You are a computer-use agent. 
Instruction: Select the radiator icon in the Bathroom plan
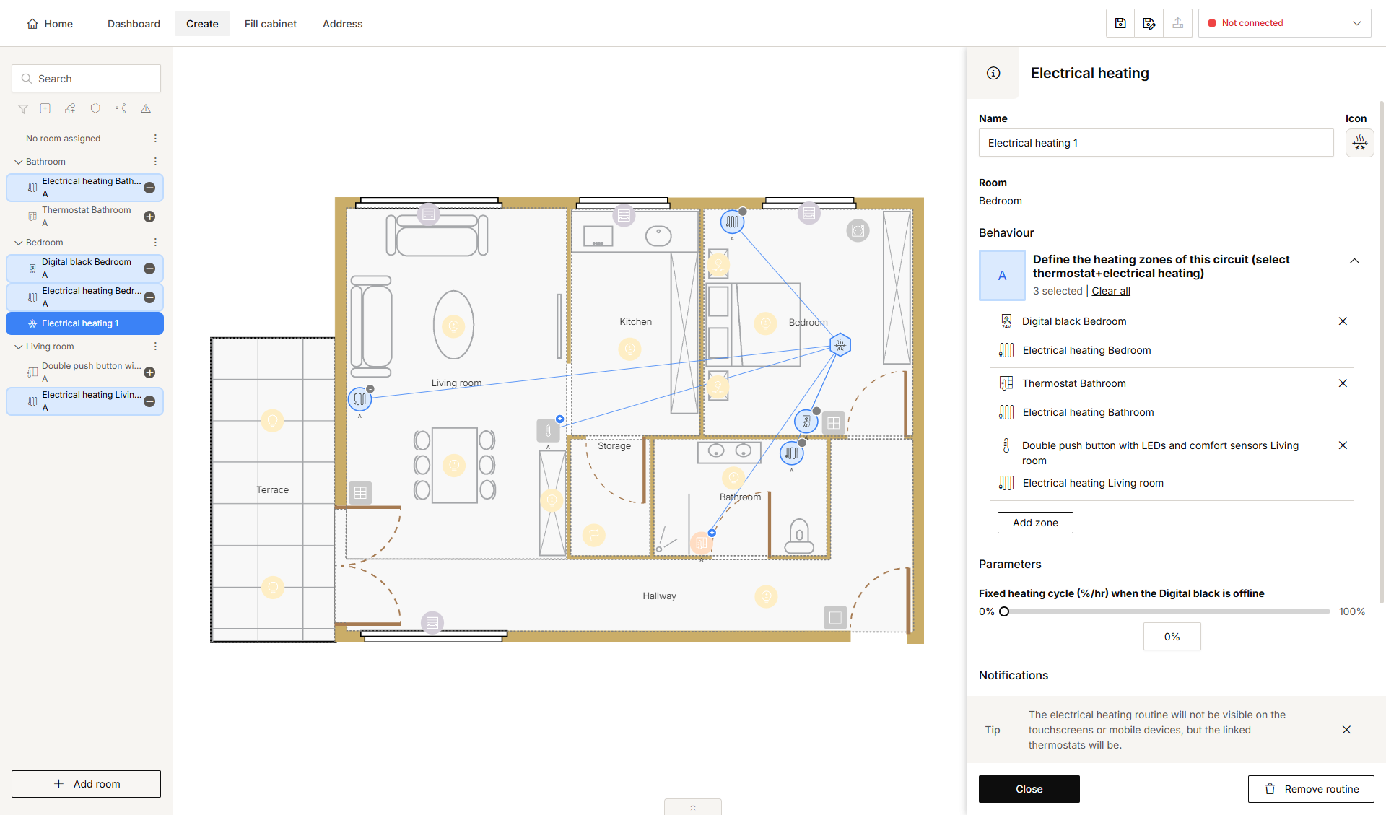click(x=792, y=453)
